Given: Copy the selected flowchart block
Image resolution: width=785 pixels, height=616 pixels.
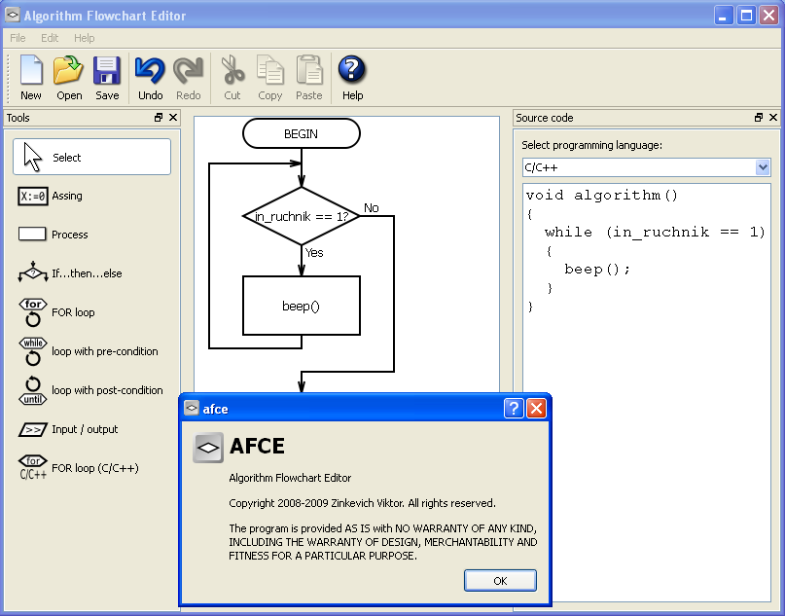Looking at the screenshot, I should (x=270, y=76).
